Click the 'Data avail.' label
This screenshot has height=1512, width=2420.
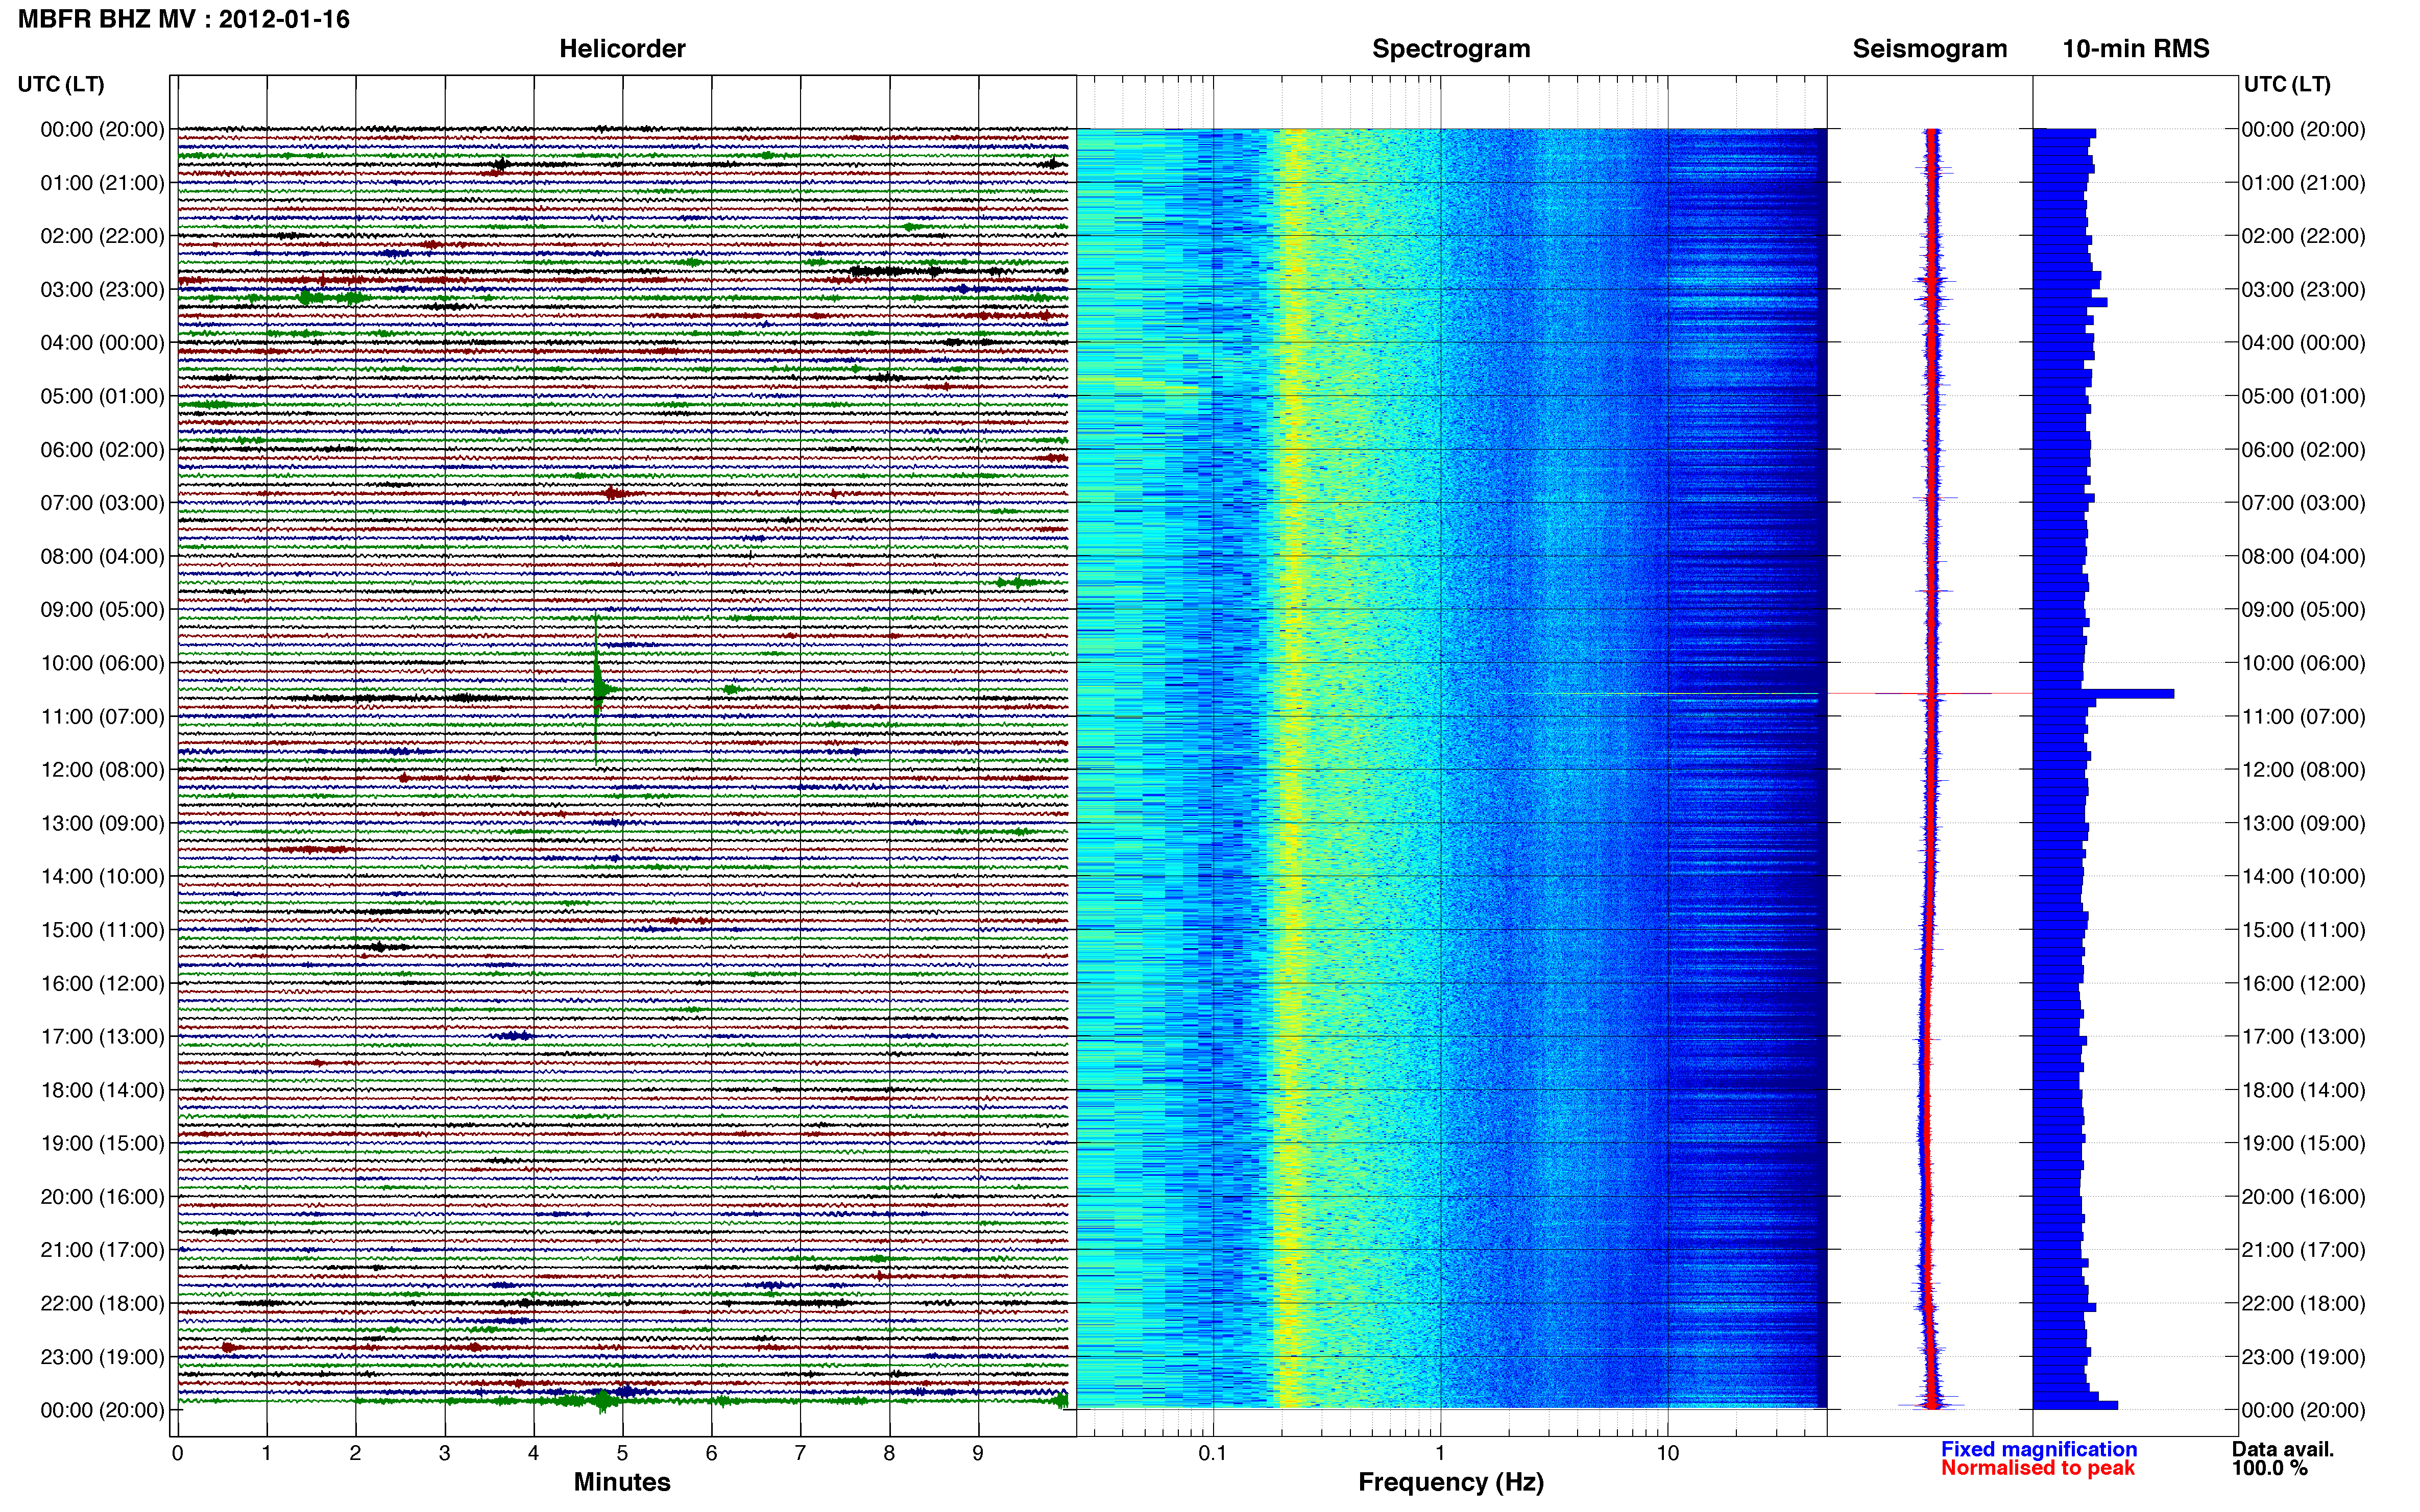[2282, 1449]
